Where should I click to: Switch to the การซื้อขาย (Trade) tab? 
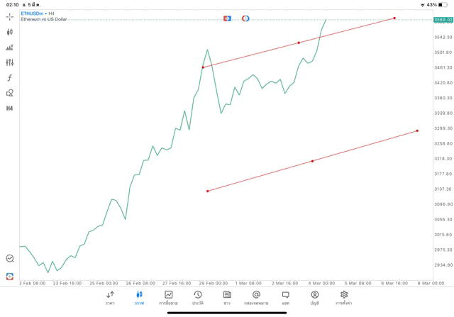point(168,297)
